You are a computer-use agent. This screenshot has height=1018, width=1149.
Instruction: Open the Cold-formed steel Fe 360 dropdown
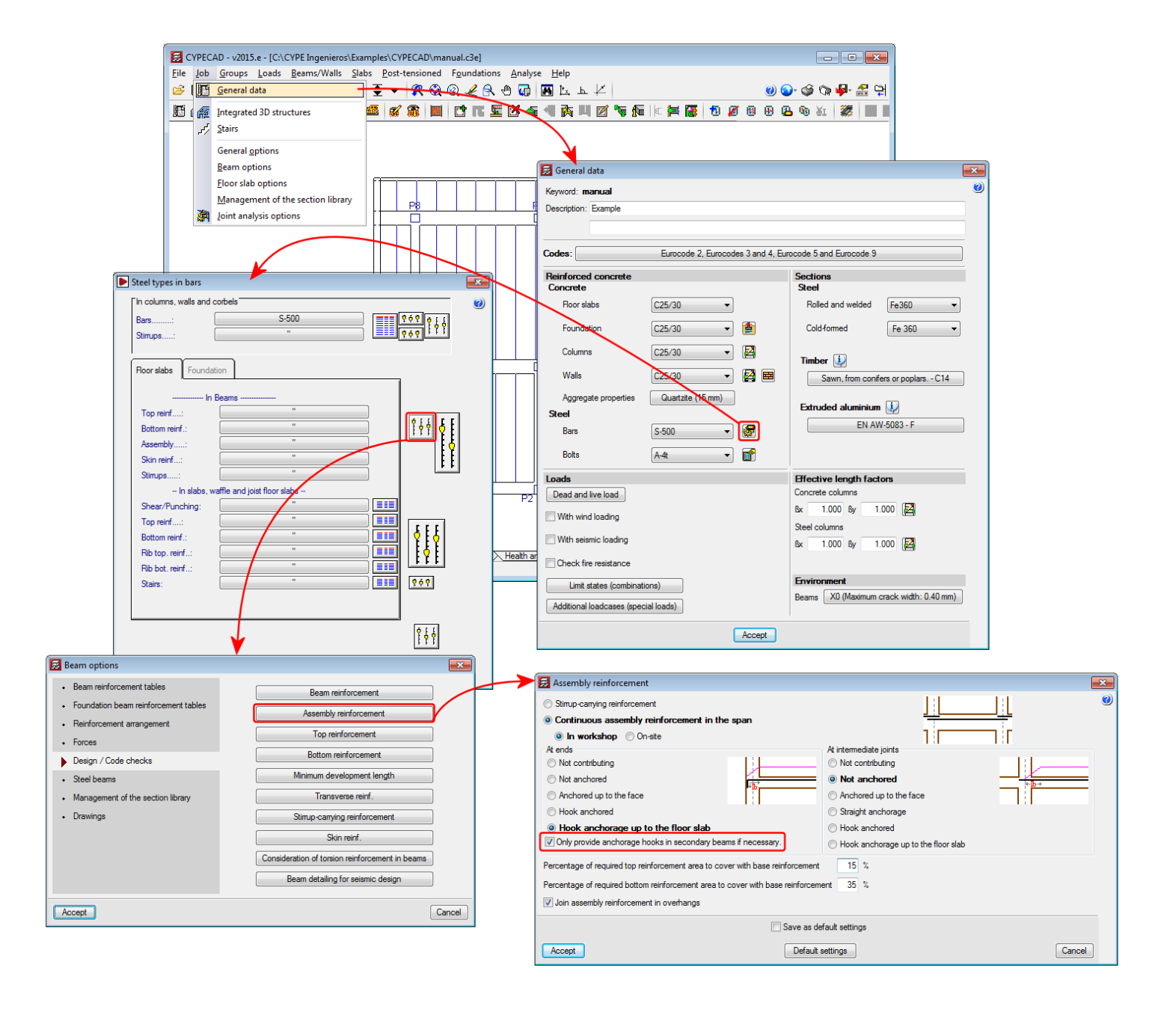click(x=953, y=328)
